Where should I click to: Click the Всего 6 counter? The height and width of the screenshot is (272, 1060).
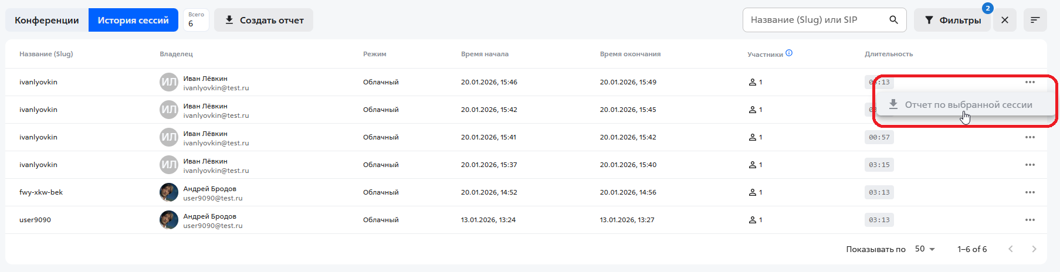click(x=196, y=20)
